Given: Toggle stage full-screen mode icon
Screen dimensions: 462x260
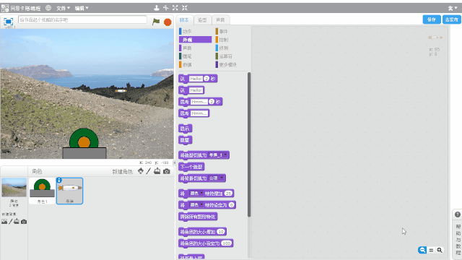Looking at the screenshot, I should coord(8,21).
